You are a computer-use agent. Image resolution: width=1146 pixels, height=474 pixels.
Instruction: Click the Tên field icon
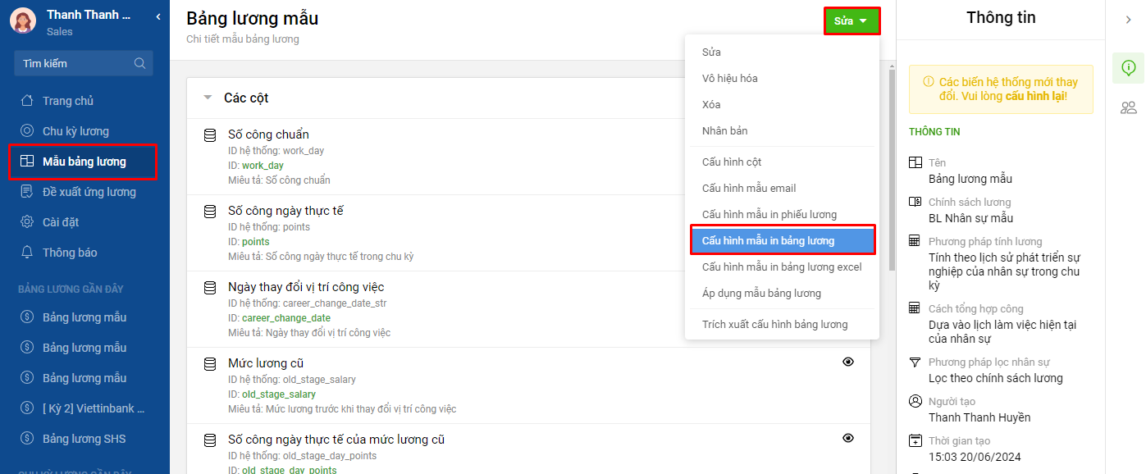915,162
